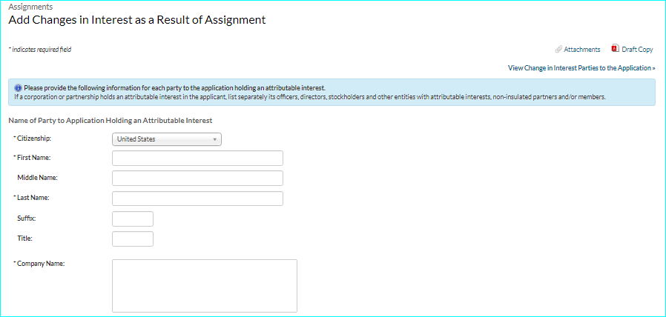Click the red PDF Draft Copy icon
This screenshot has height=317, width=666.
tap(615, 49)
